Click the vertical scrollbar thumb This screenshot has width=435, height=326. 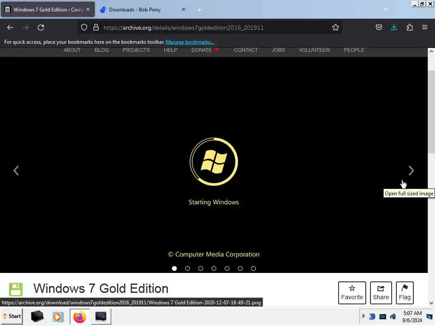coord(431,112)
